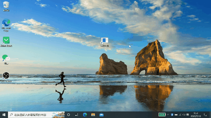Open the Windows Start menu

[x=4, y=115]
